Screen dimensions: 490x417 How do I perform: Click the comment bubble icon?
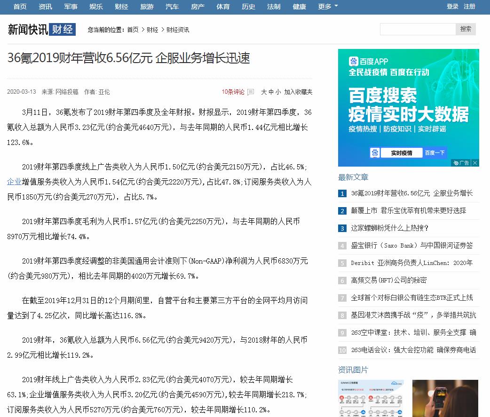click(x=251, y=92)
